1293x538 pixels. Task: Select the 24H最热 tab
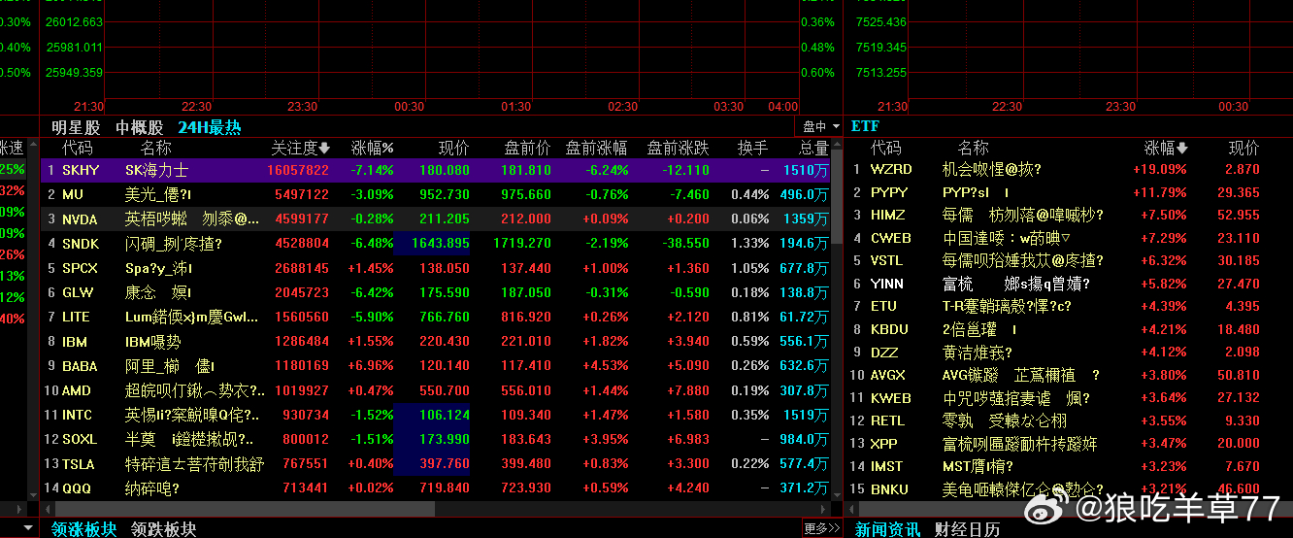[210, 127]
